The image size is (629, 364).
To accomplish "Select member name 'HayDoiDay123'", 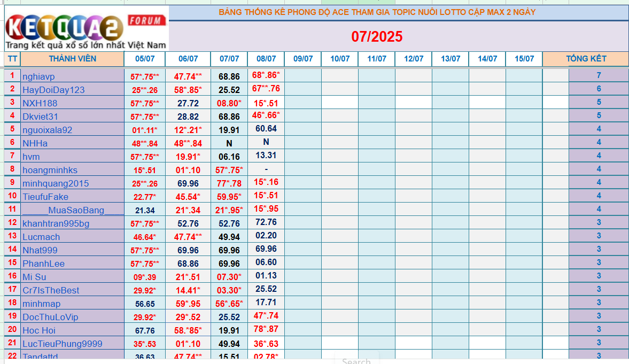I will pyautogui.click(x=53, y=90).
